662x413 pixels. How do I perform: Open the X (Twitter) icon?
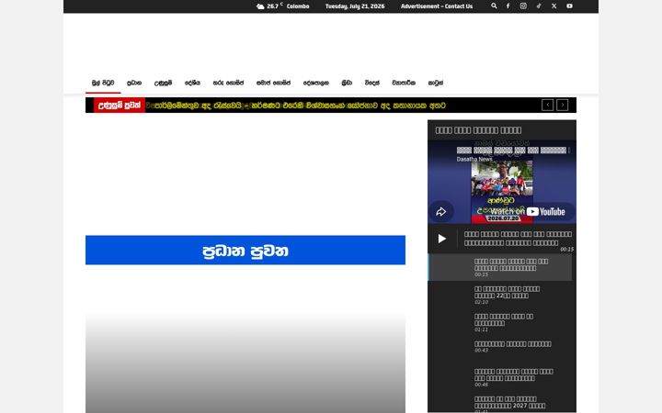pos(554,6)
